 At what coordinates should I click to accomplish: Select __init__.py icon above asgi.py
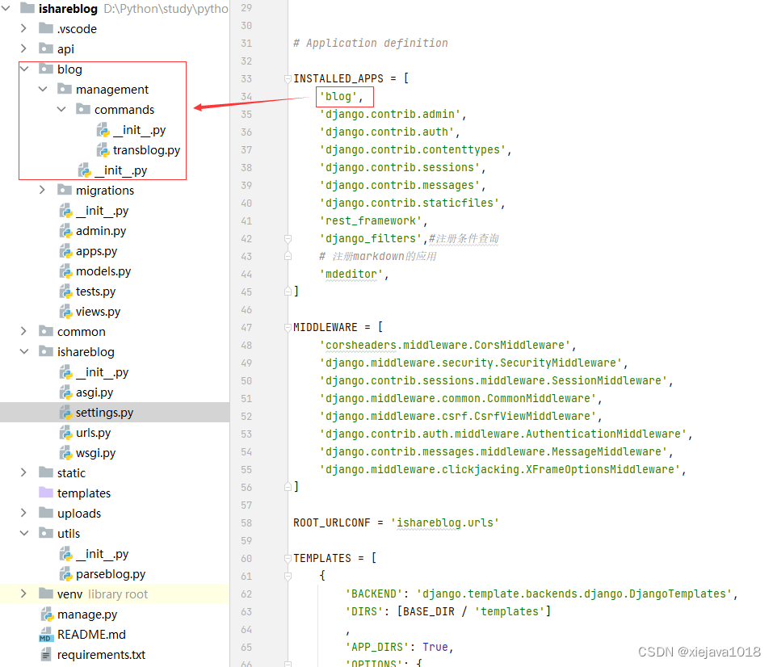coord(66,372)
